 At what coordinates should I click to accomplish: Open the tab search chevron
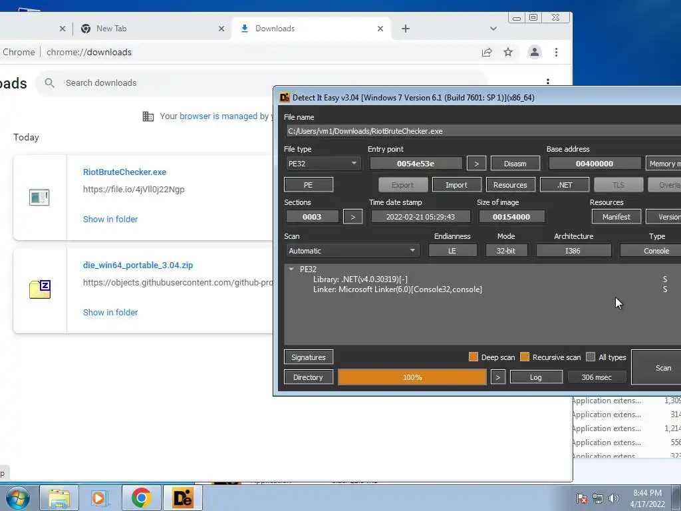(493, 29)
